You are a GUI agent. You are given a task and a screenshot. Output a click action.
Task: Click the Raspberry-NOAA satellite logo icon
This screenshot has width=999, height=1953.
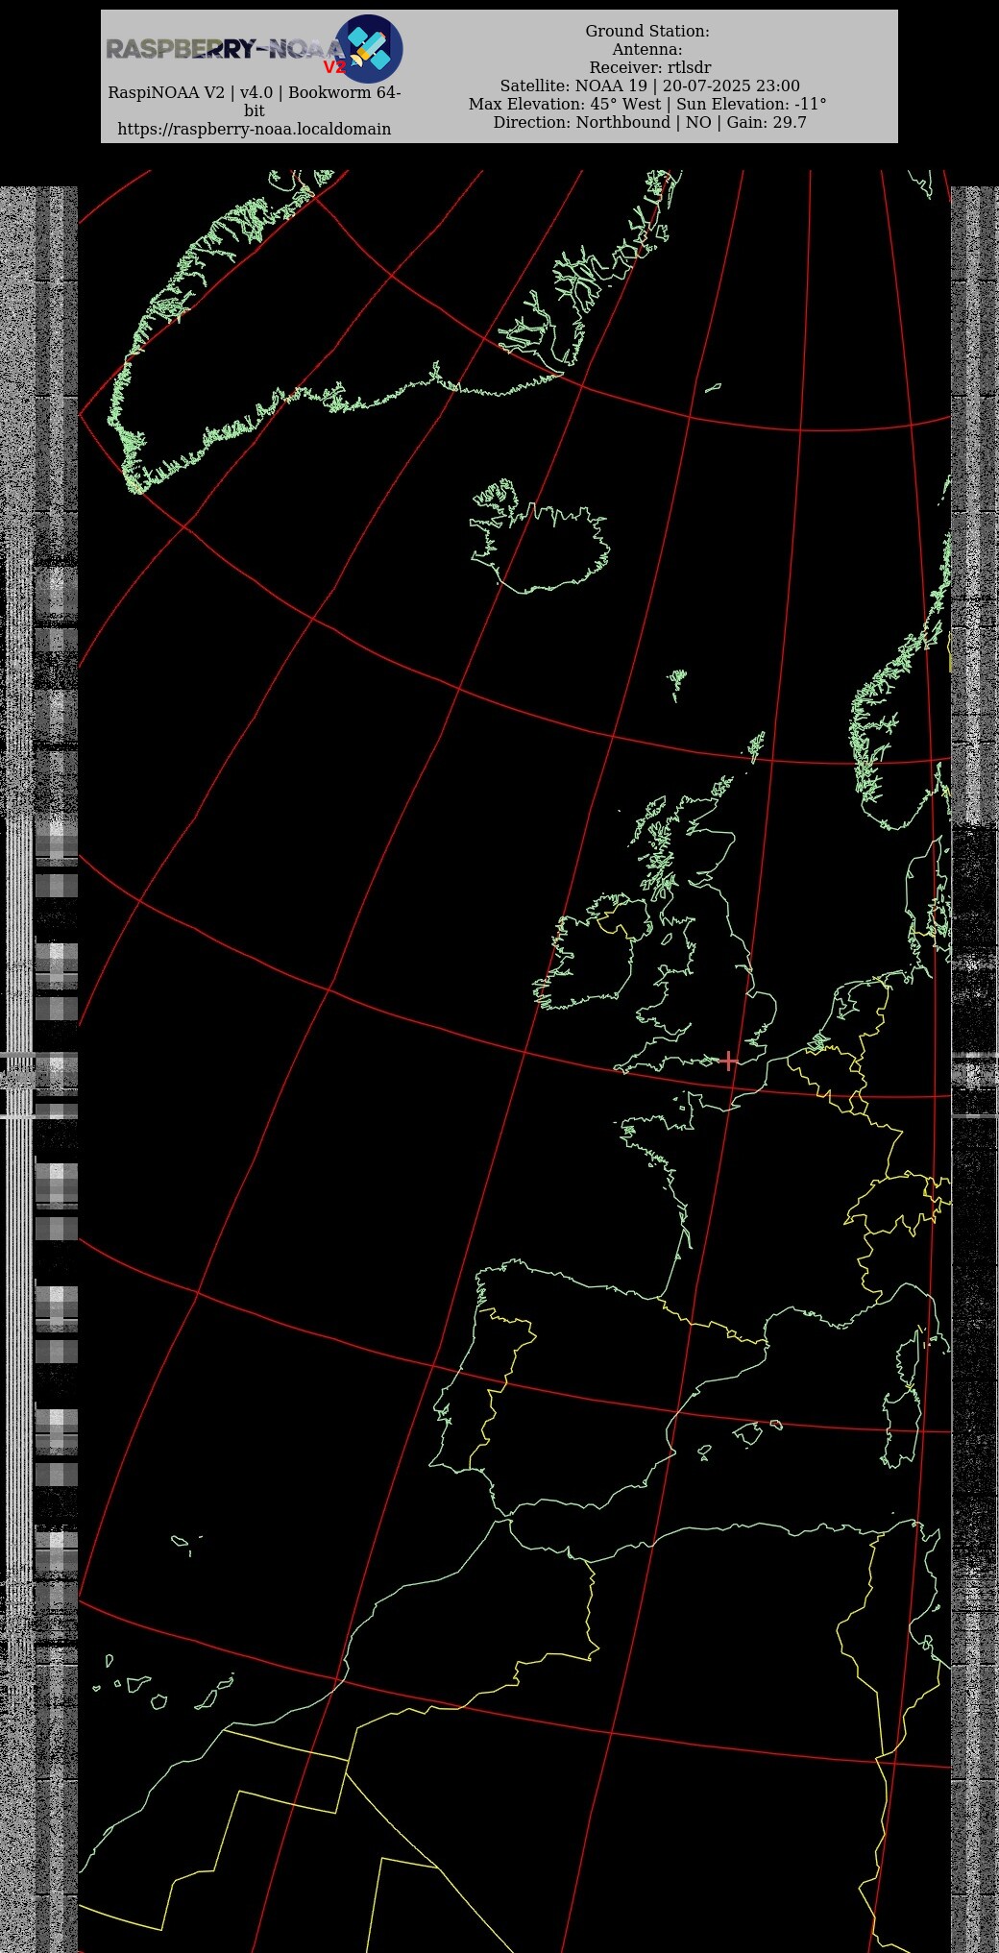pyautogui.click(x=368, y=48)
